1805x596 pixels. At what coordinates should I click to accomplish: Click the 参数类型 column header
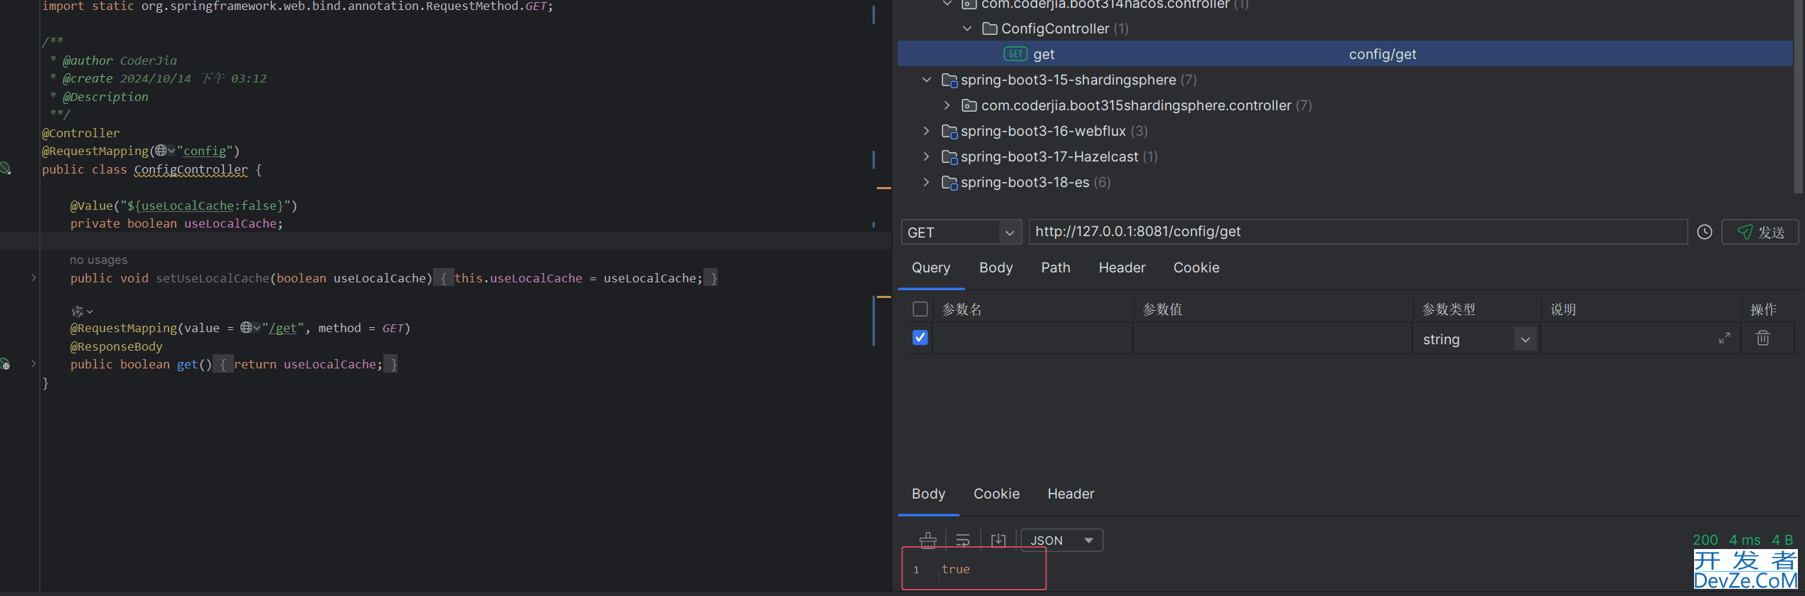(x=1449, y=309)
